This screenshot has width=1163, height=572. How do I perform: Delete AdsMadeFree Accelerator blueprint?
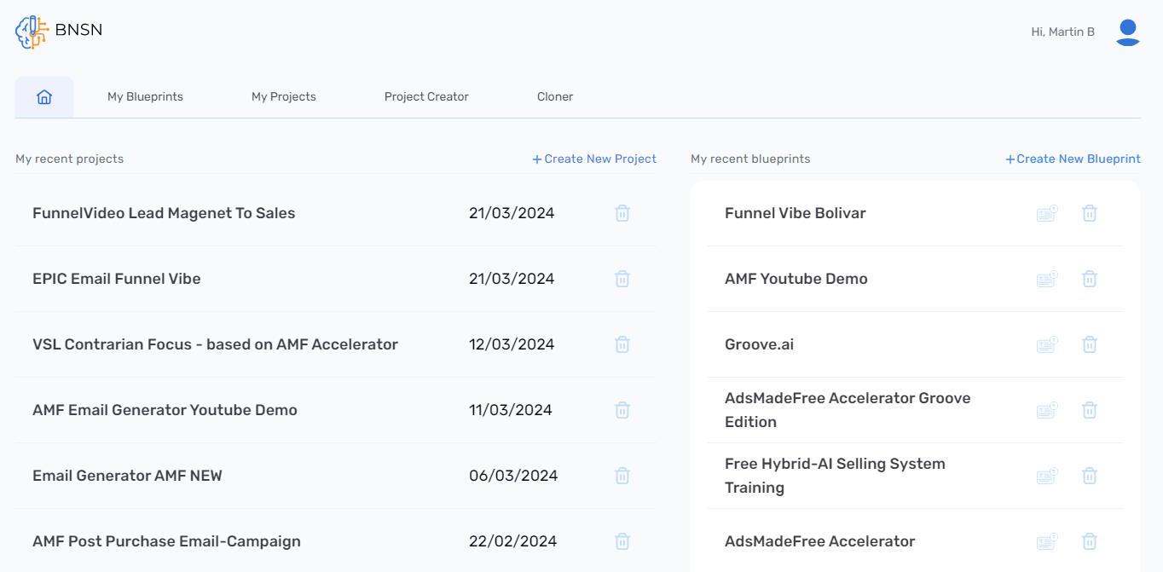point(1090,541)
